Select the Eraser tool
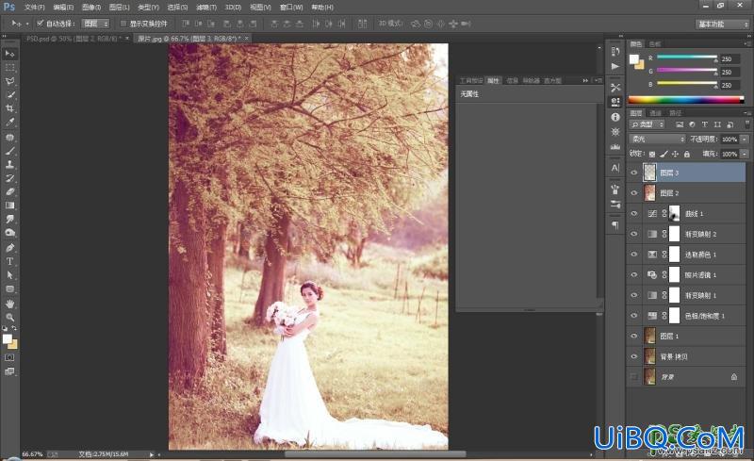Viewport: 754px width, 461px height. (x=9, y=191)
